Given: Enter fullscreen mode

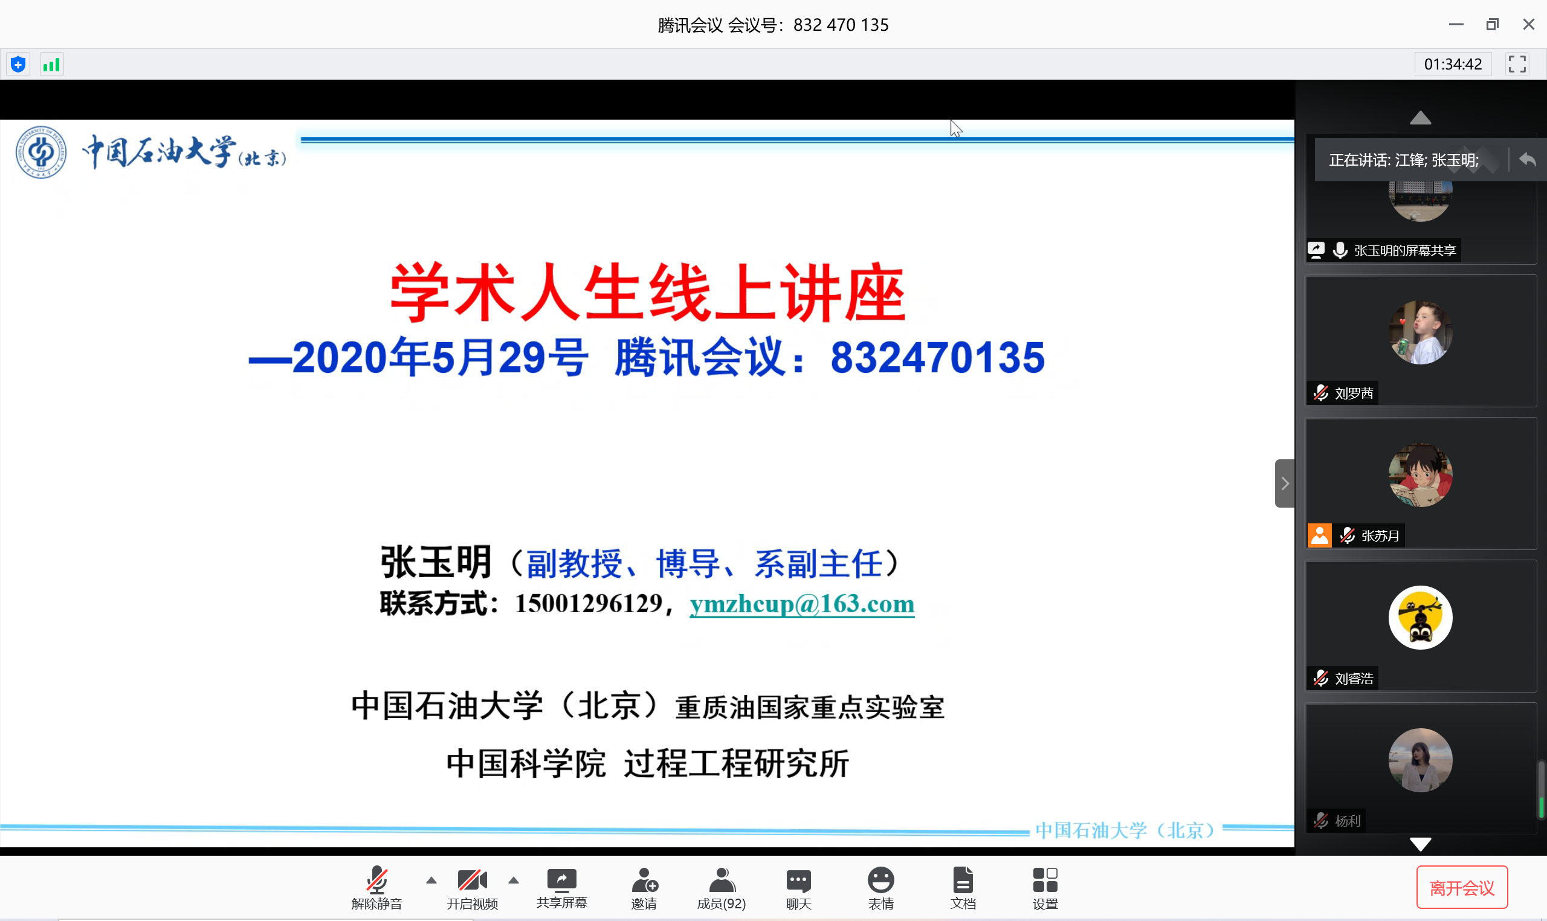Looking at the screenshot, I should tap(1517, 63).
